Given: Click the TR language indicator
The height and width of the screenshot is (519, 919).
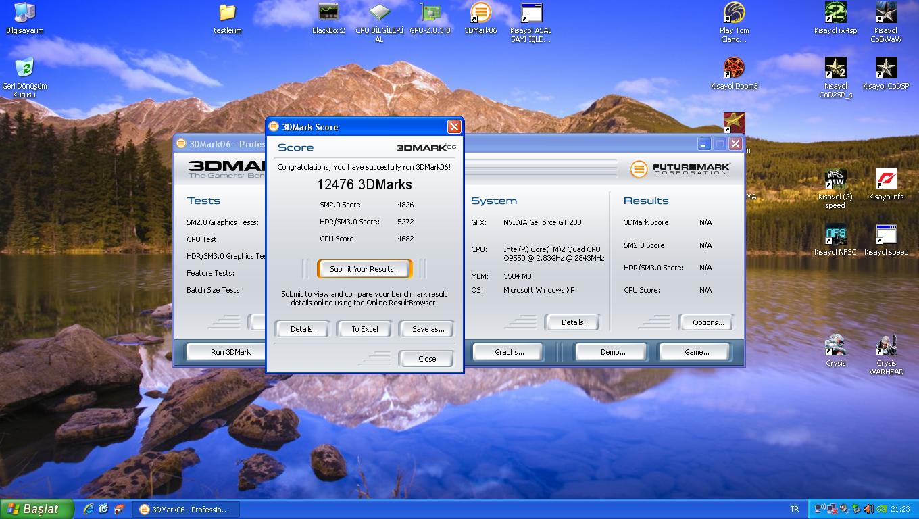Looking at the screenshot, I should pos(794,509).
